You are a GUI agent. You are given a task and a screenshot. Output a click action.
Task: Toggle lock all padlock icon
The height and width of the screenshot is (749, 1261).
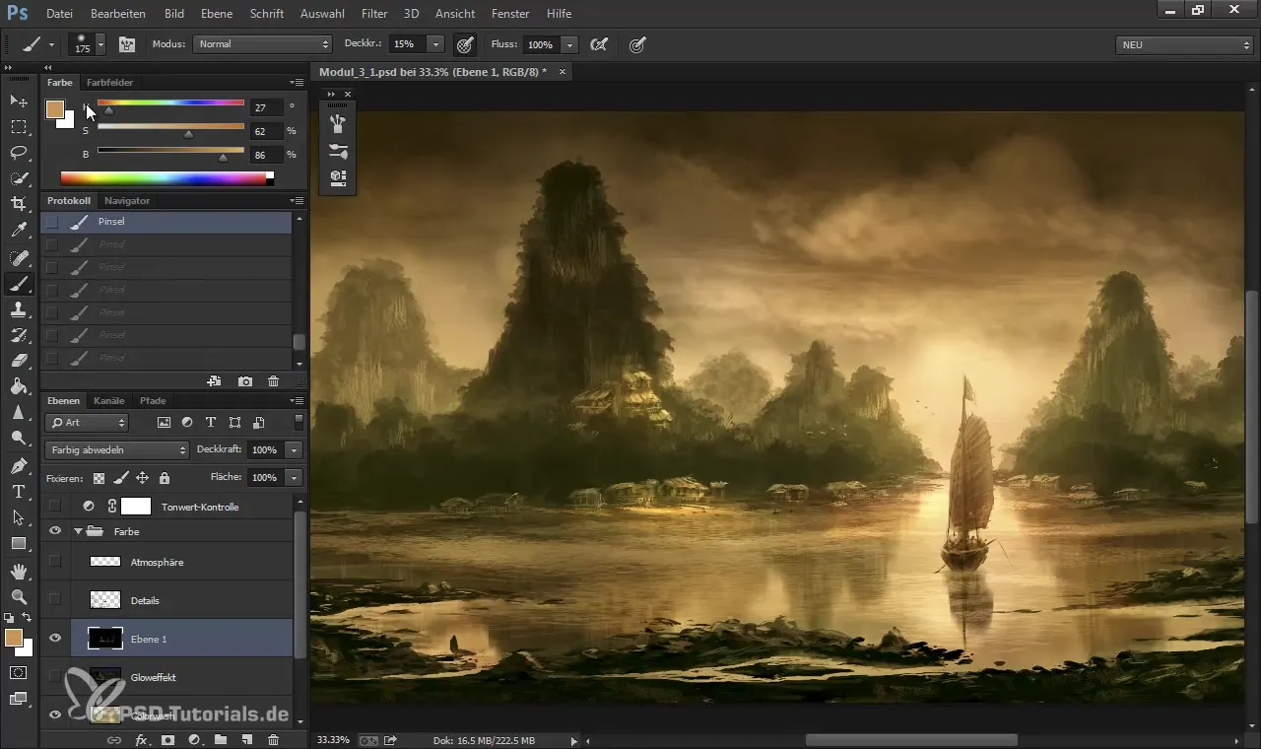click(164, 478)
